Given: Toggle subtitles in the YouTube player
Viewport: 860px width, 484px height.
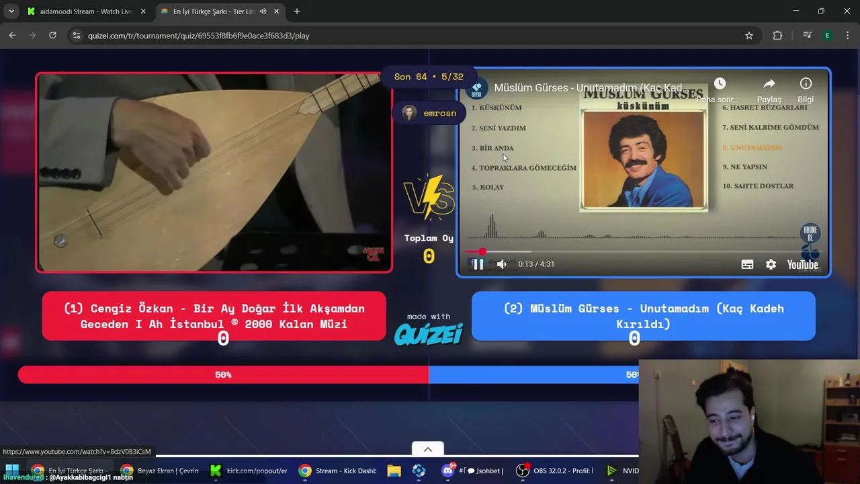Looking at the screenshot, I should coord(747,264).
